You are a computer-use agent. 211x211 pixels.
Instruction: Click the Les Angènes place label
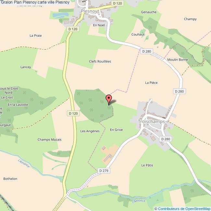[x=90, y=131]
